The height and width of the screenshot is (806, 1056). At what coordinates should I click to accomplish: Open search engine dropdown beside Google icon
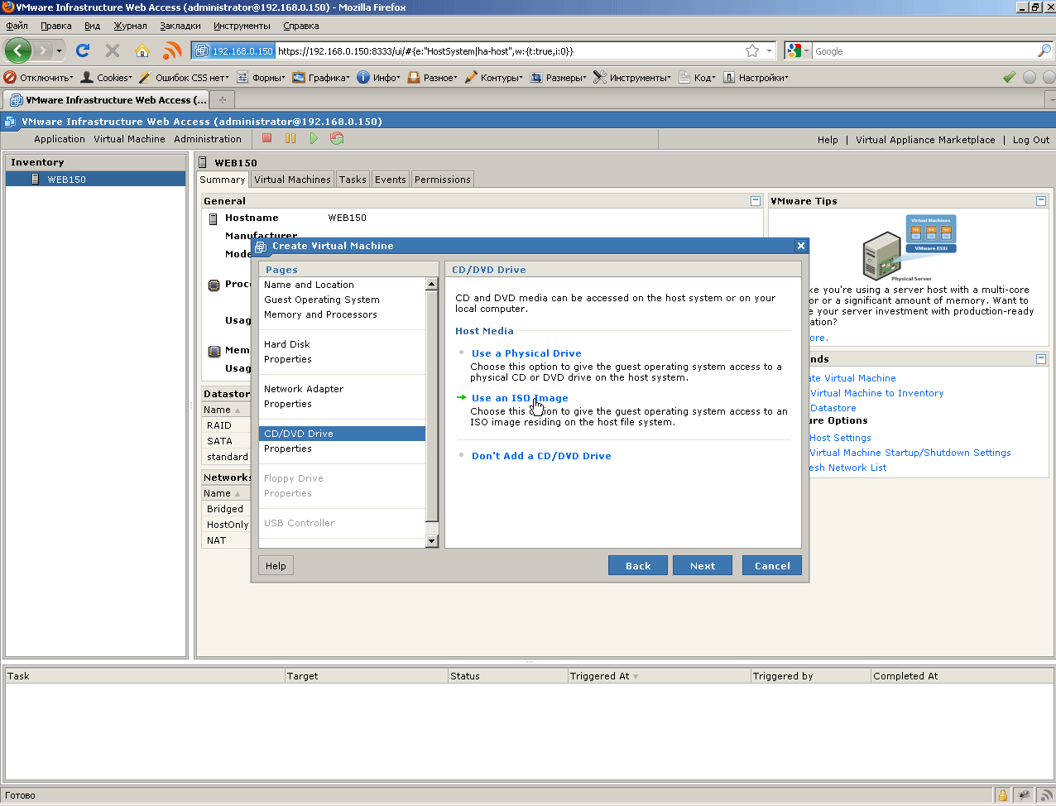(806, 51)
